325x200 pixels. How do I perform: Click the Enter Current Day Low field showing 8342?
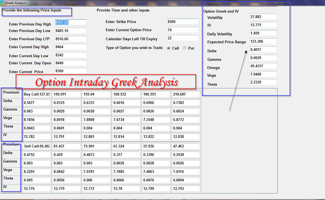pyautogui.click(x=70, y=55)
